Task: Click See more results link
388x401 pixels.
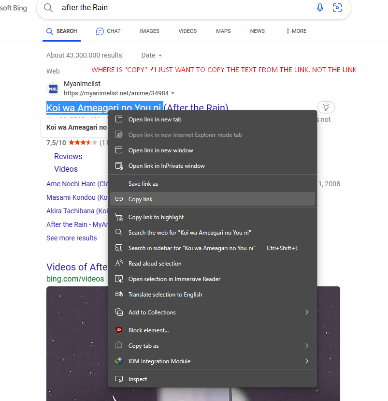Action: [x=72, y=238]
